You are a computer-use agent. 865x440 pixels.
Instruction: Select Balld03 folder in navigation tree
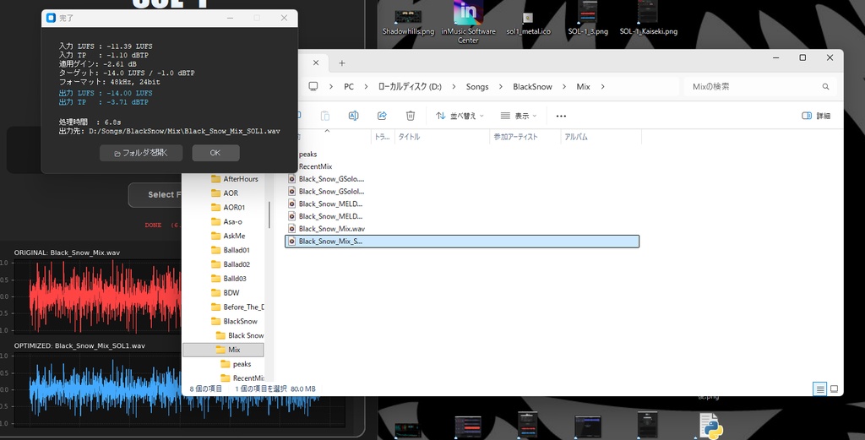[x=230, y=279]
